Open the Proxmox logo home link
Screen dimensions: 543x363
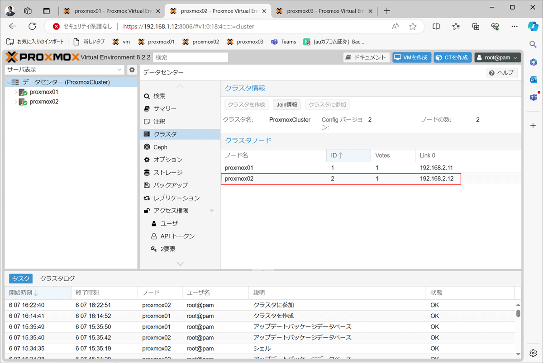pyautogui.click(x=42, y=57)
